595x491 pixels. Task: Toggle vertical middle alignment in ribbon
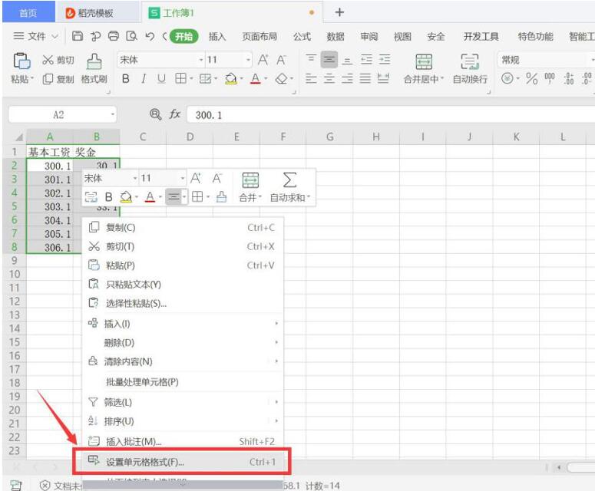tap(329, 60)
